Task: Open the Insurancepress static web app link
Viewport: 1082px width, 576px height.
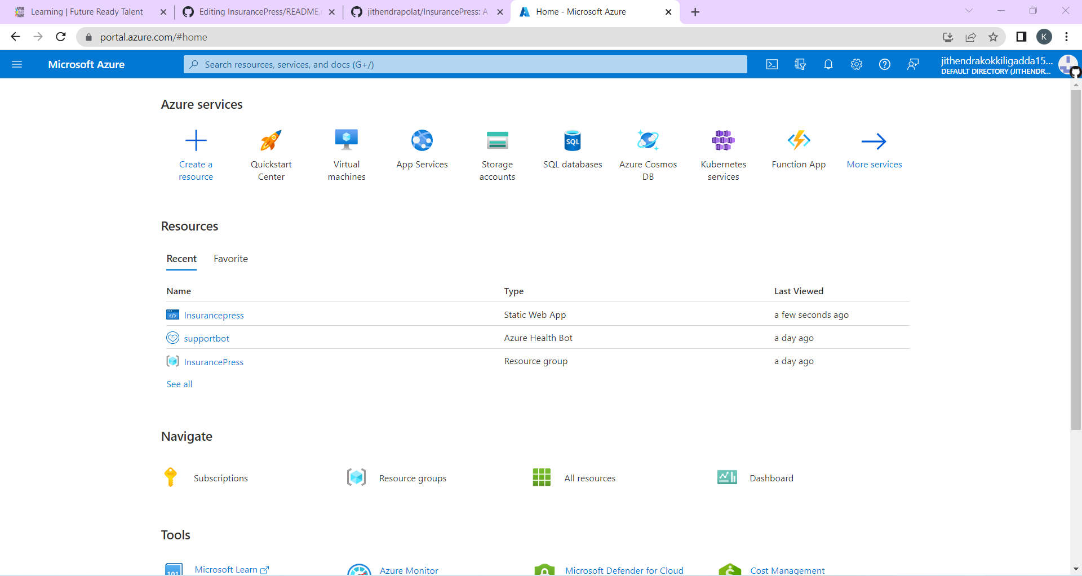Action: coord(214,315)
